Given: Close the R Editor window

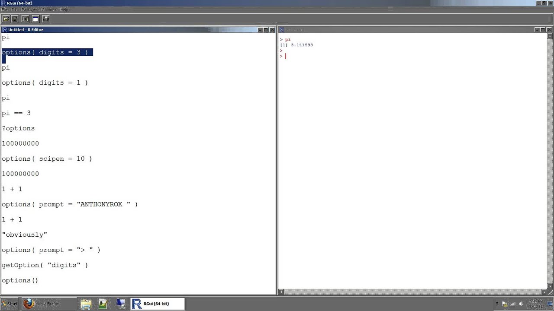Looking at the screenshot, I should [272, 30].
